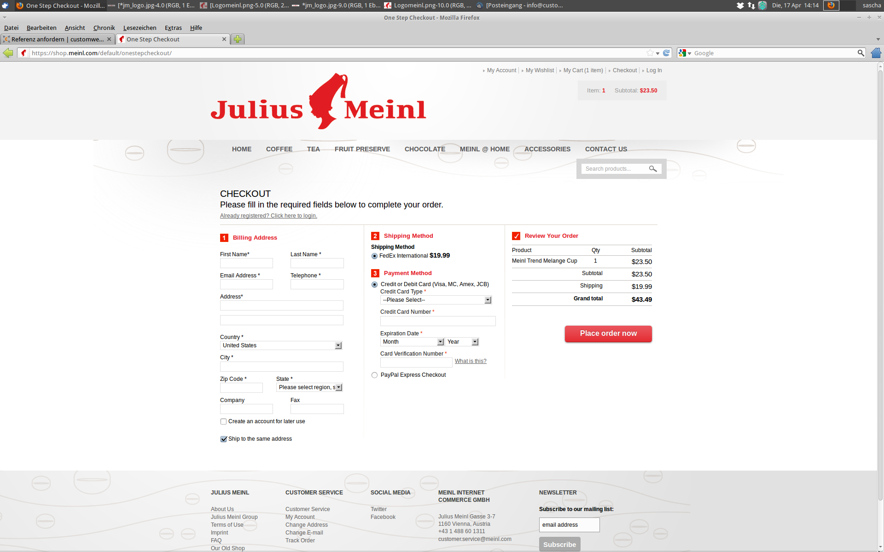Select Credit or Debit Card payment option

click(x=374, y=285)
